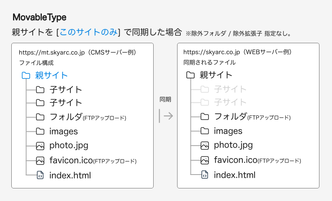
Task: Select images label in WEB server tree
Action: [x=228, y=131]
